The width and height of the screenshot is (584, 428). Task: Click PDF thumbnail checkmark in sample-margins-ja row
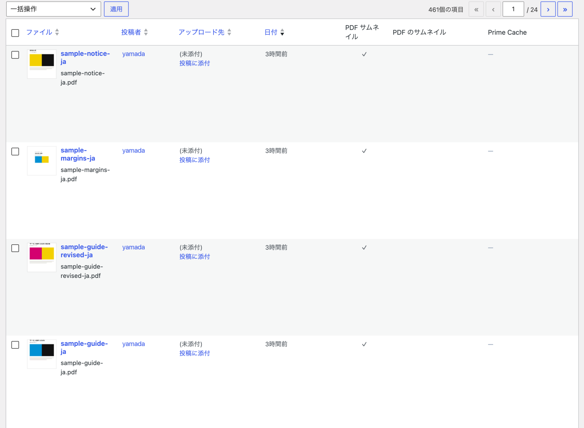point(364,151)
